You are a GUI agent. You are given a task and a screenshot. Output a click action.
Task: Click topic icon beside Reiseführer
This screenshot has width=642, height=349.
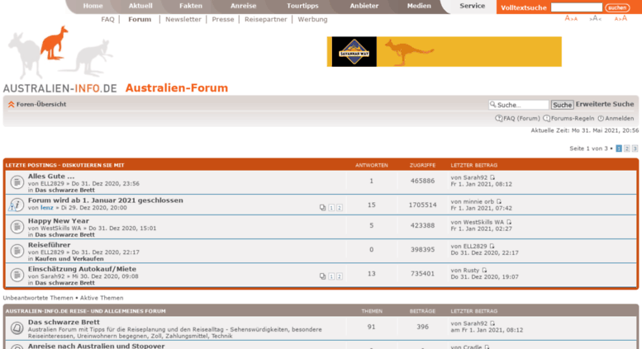point(17,251)
